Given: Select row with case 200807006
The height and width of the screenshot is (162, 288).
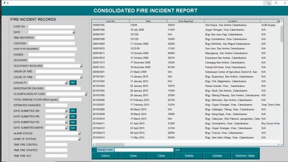Looking at the screenshot, I should click(186, 30).
